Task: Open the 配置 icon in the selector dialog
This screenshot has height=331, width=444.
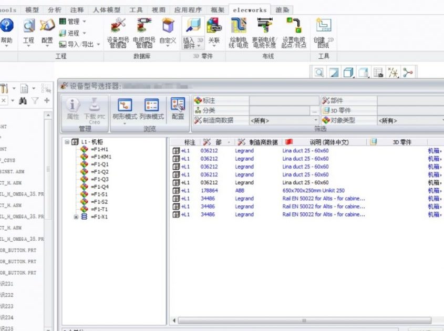Action: 178,109
